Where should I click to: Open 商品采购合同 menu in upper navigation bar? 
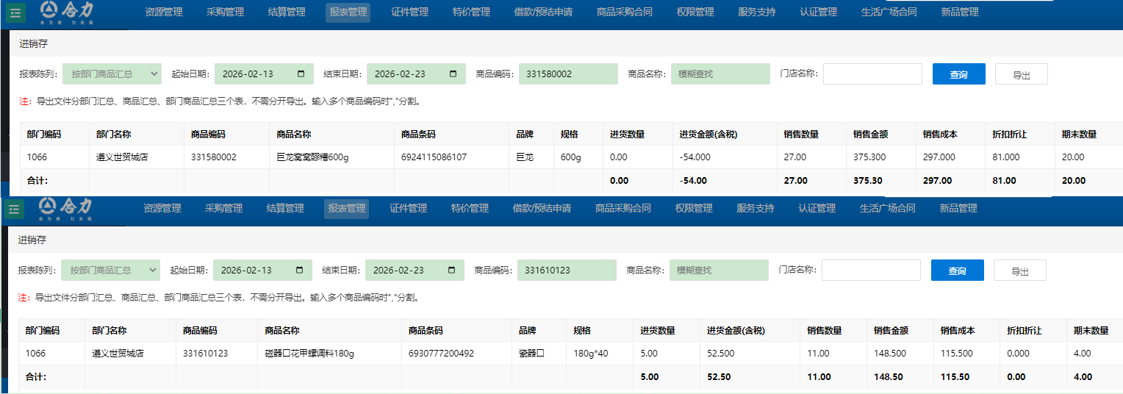coord(624,12)
